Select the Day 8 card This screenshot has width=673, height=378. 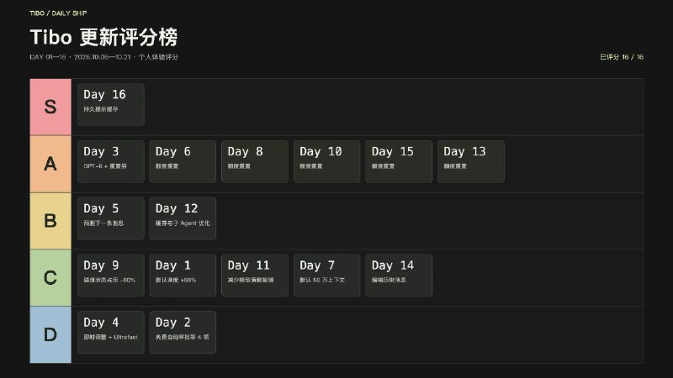pyautogui.click(x=255, y=161)
